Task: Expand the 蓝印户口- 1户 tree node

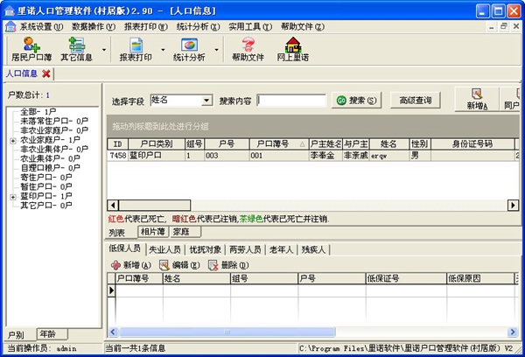Action: point(13,197)
